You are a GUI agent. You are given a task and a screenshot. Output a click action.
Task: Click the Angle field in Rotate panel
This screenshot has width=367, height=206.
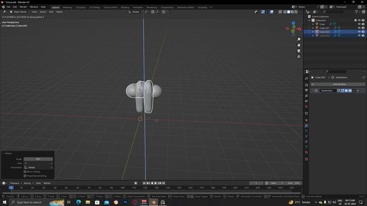[x=38, y=159]
